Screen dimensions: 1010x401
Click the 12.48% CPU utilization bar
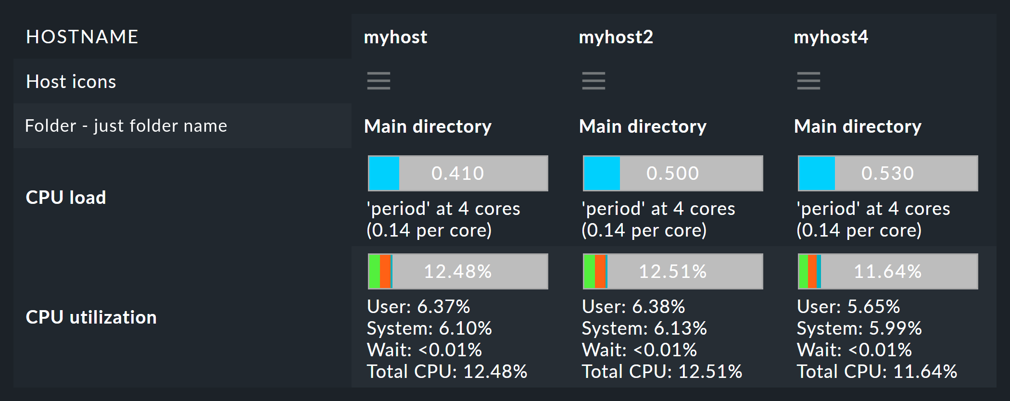point(458,271)
